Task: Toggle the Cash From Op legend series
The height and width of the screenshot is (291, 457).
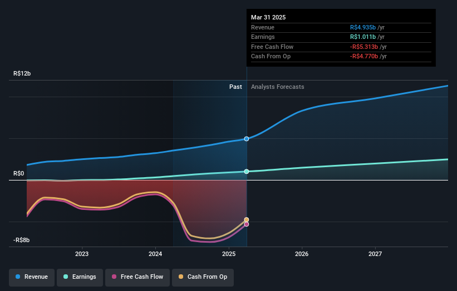Action: pos(203,277)
